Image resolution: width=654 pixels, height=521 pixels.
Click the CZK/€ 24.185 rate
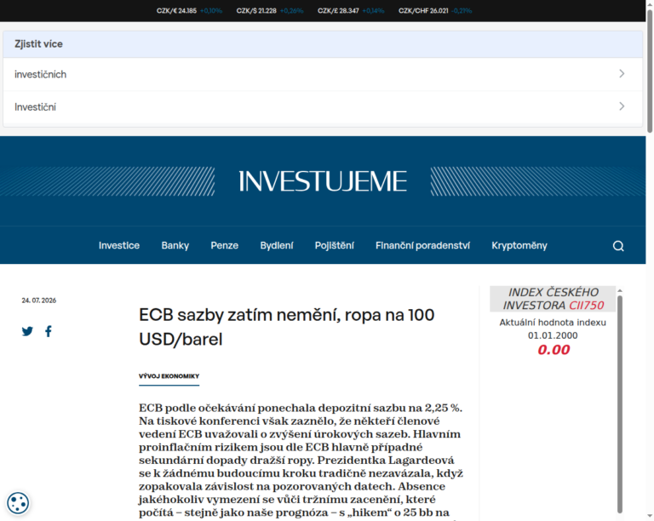coord(176,11)
